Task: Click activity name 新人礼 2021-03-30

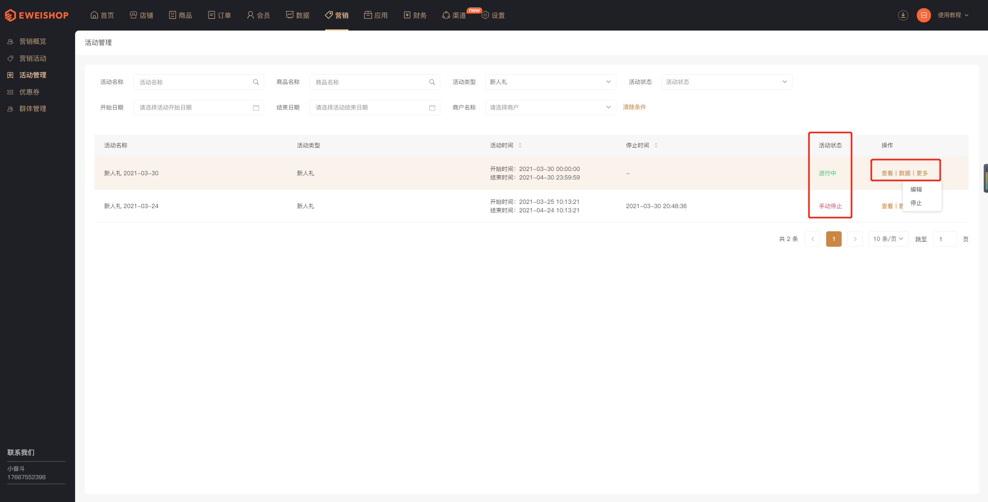Action: point(131,173)
